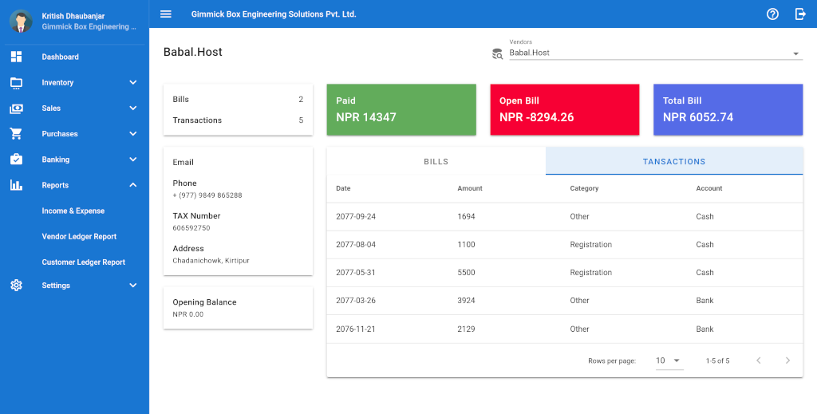
Task: Go to the previous table page
Action: 759,361
